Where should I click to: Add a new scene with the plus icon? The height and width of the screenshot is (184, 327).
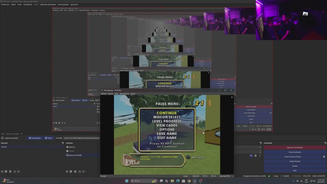coord(2,171)
